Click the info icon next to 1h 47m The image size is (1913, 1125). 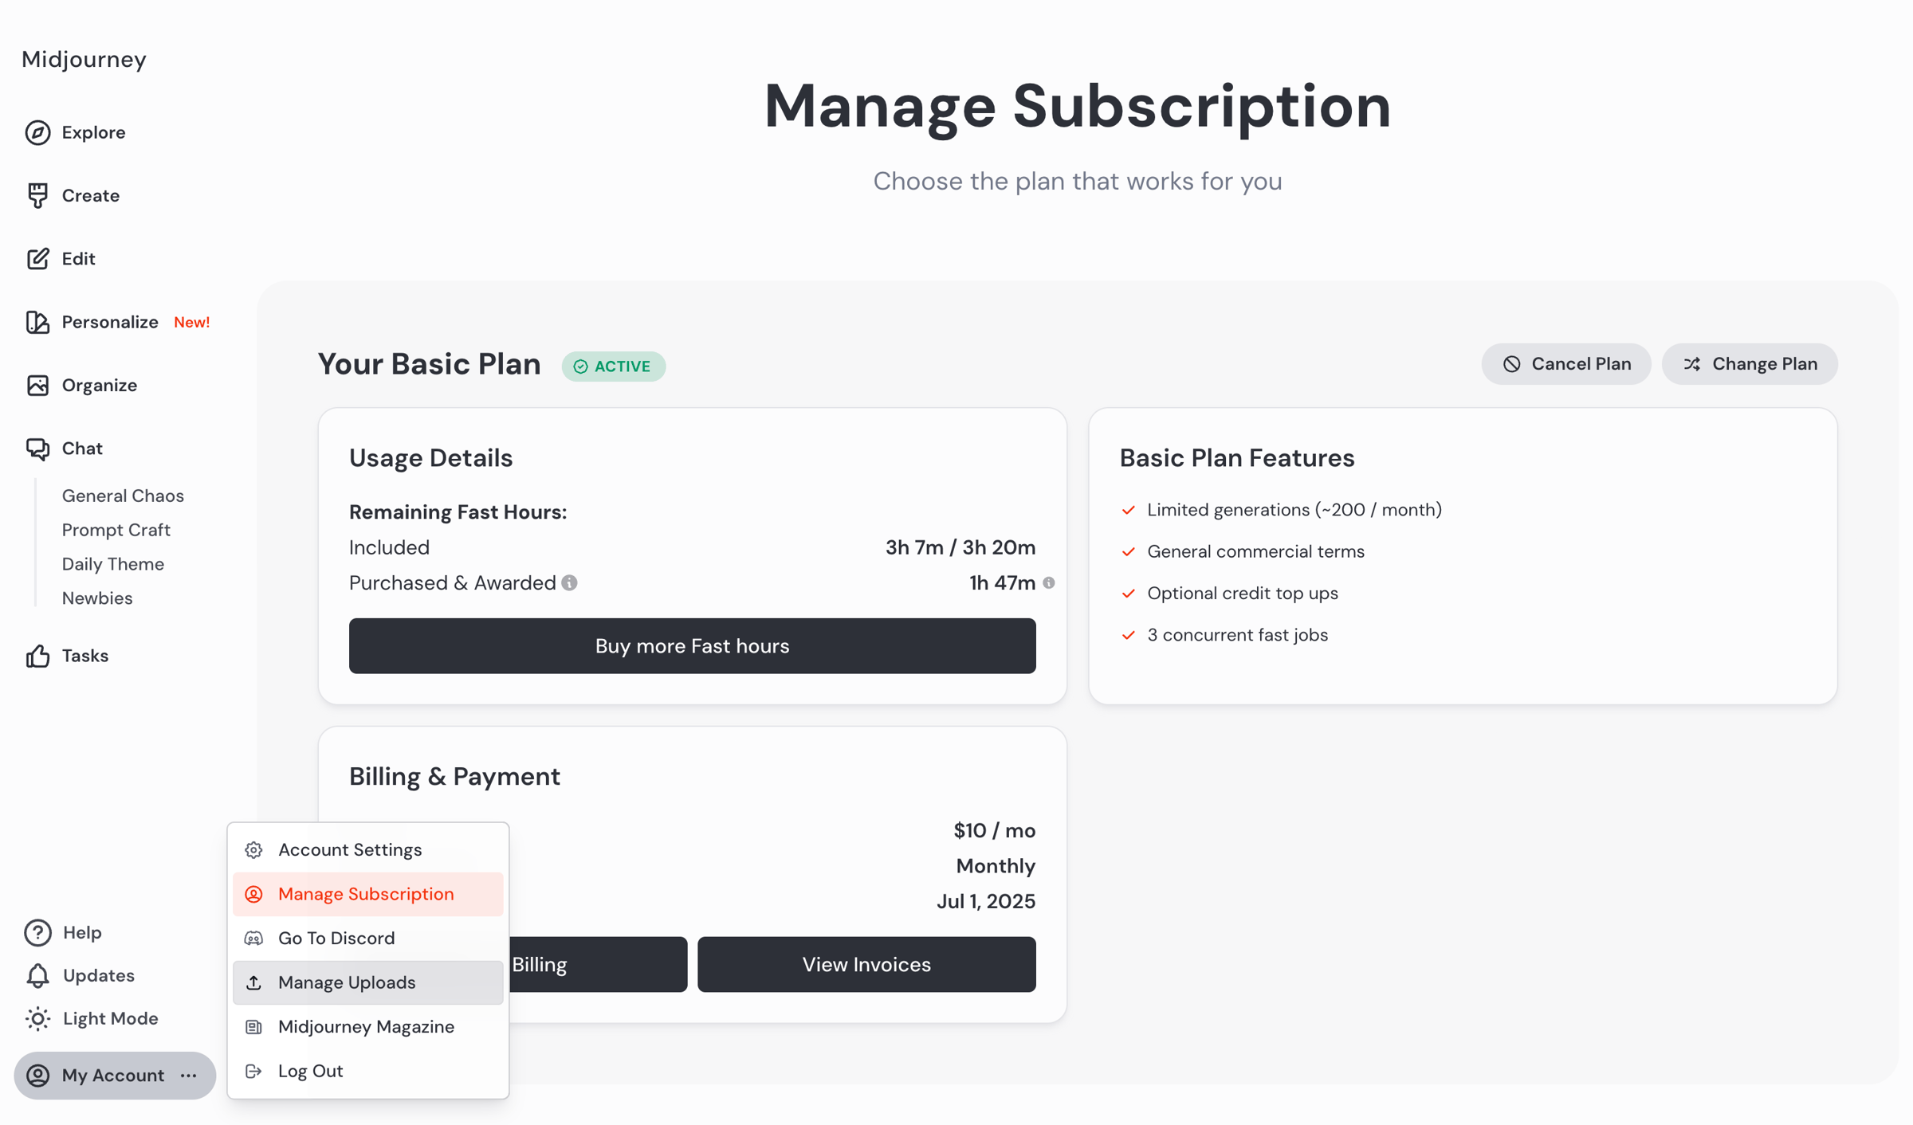[1049, 583]
